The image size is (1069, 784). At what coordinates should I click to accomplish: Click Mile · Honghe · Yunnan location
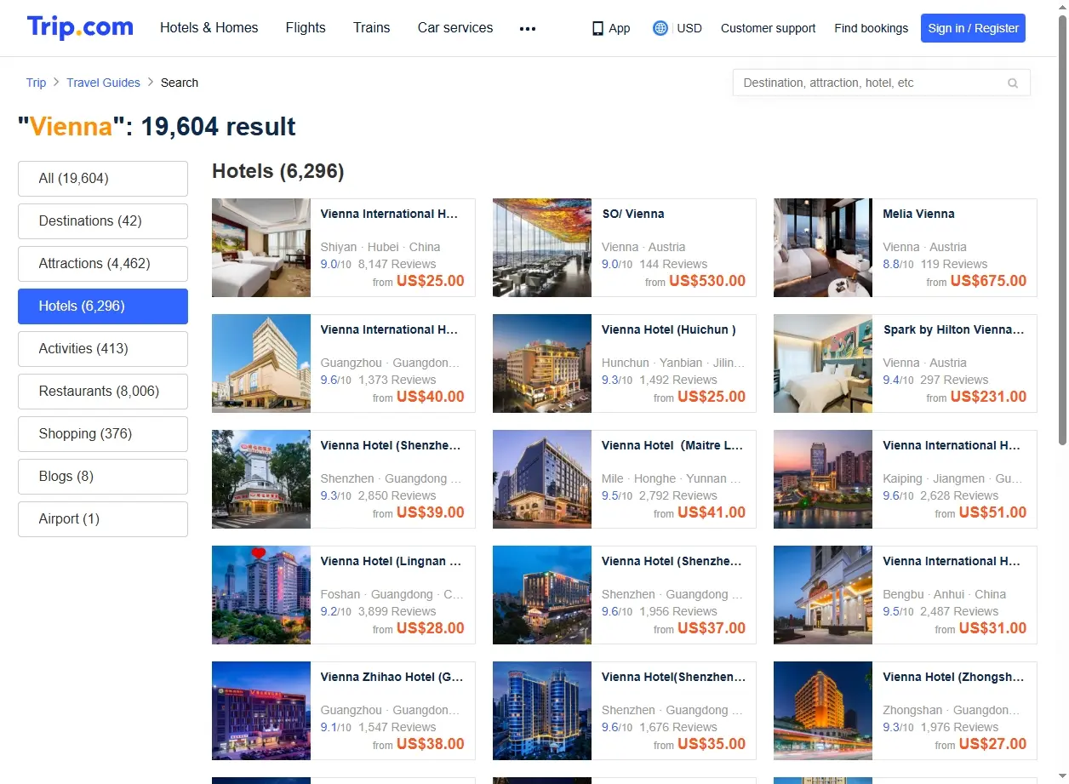point(671,478)
